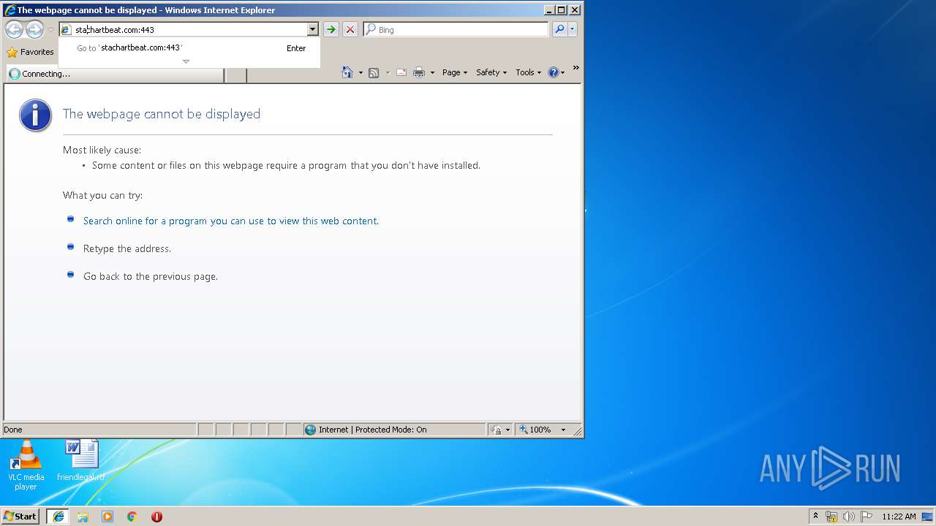Expand the address bar autocomplete dropdown

(313, 29)
